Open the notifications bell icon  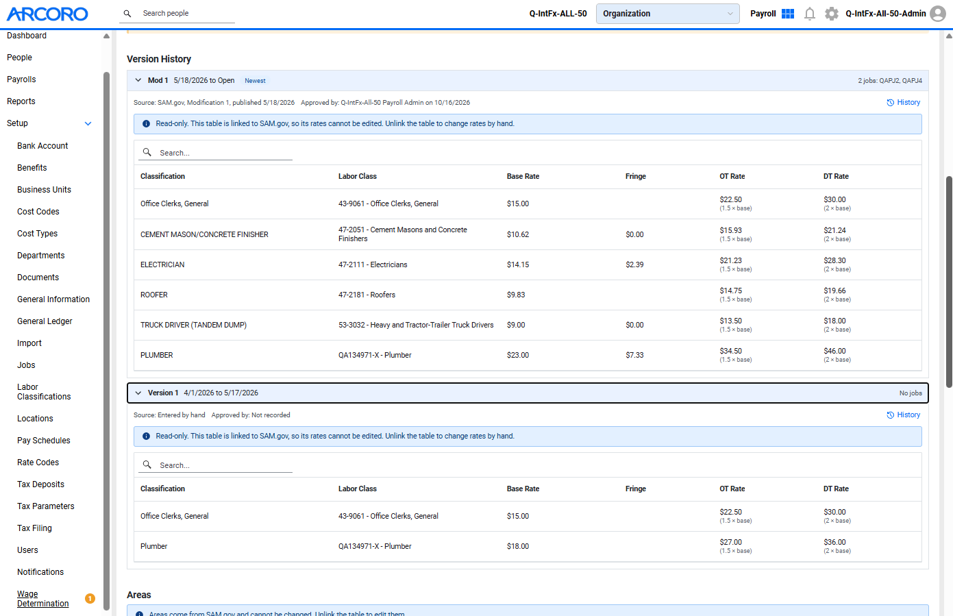810,14
